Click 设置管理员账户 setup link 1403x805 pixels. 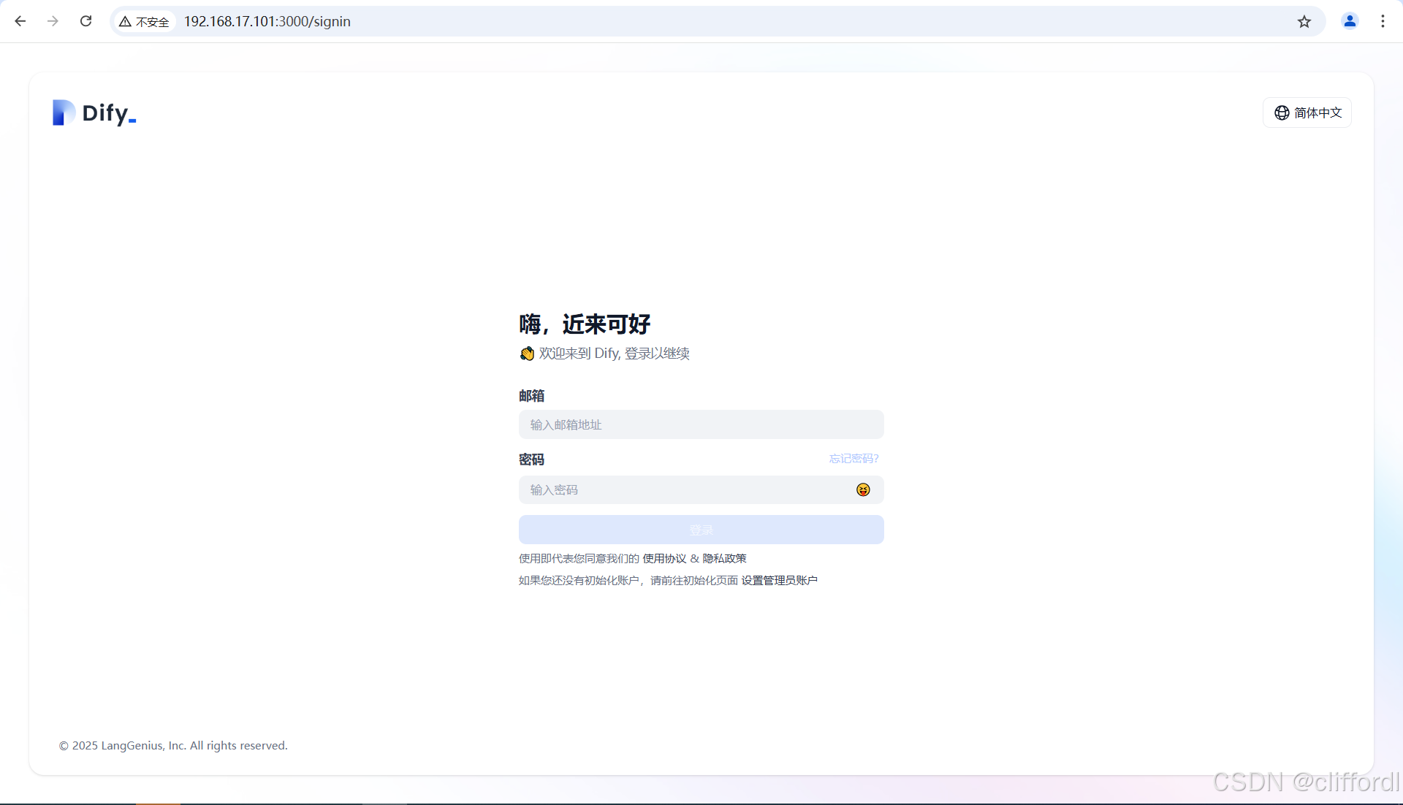pyautogui.click(x=779, y=580)
